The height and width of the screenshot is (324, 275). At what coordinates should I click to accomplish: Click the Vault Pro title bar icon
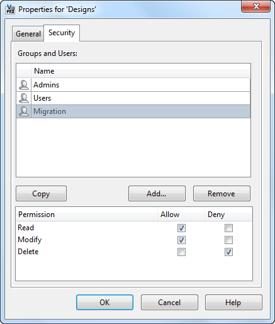[x=10, y=9]
